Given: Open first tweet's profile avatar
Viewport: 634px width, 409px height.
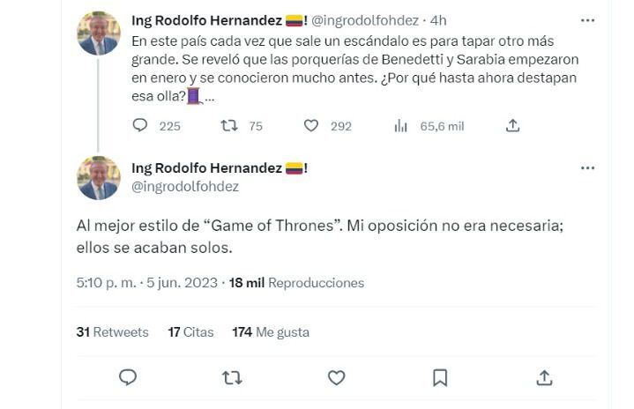Looking at the screenshot, I should pyautogui.click(x=99, y=33).
